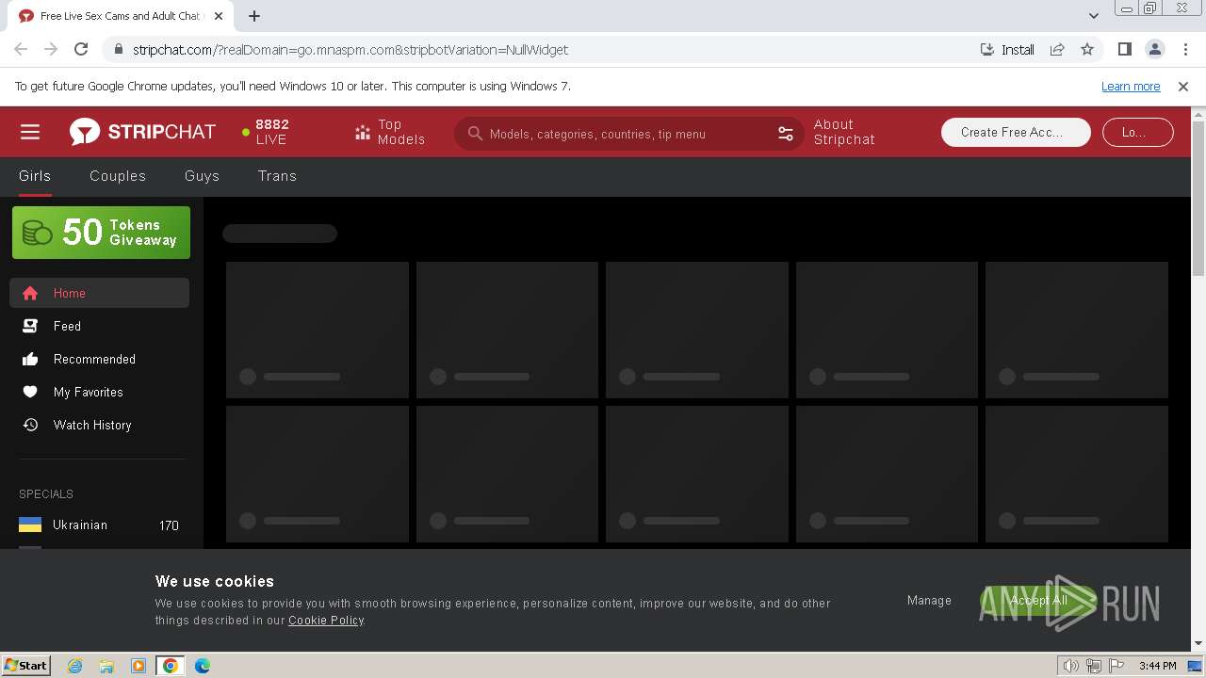Click volume icon in system tray
Viewport: 1206px width, 678px height.
(1071, 666)
